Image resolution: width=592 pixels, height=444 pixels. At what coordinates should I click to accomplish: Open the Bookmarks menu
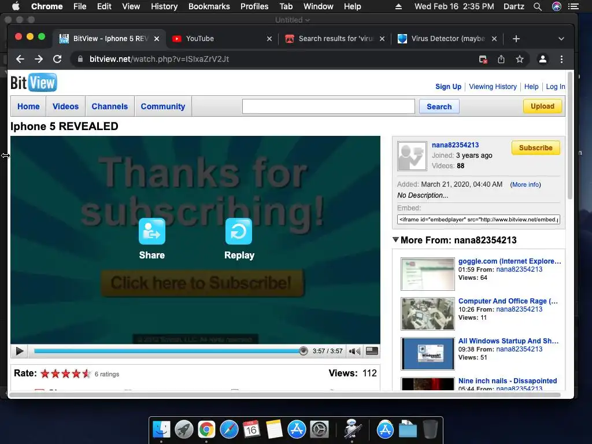[x=209, y=6]
